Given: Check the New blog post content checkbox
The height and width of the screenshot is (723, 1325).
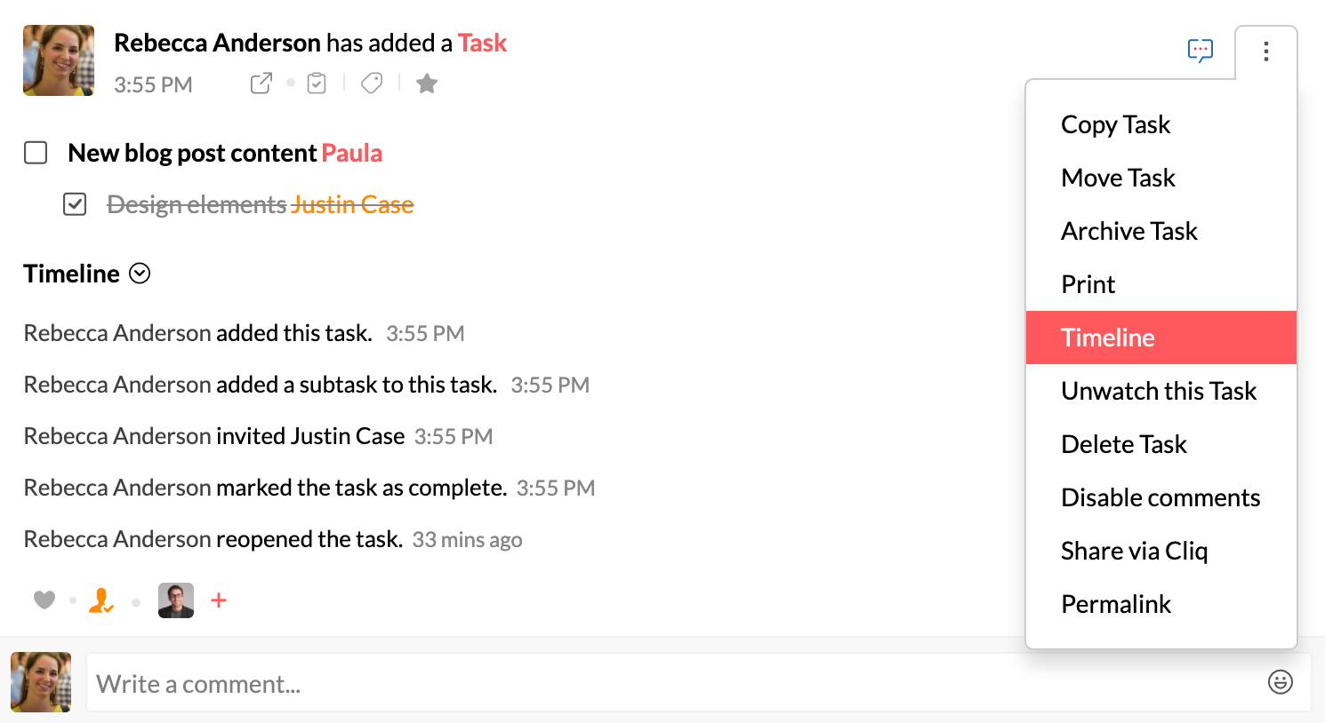Looking at the screenshot, I should [x=36, y=153].
